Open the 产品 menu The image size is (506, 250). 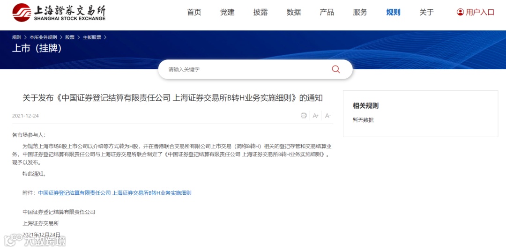coord(327,12)
